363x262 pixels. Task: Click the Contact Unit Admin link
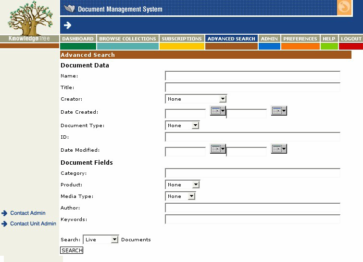[x=33, y=223]
